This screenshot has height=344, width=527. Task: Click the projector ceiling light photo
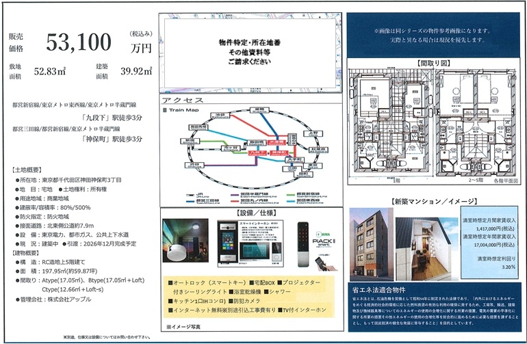click(185, 241)
